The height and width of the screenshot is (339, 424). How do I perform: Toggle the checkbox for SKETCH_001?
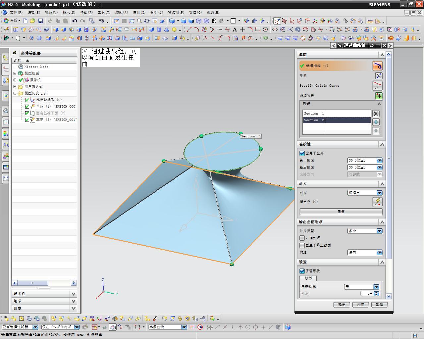click(x=27, y=120)
